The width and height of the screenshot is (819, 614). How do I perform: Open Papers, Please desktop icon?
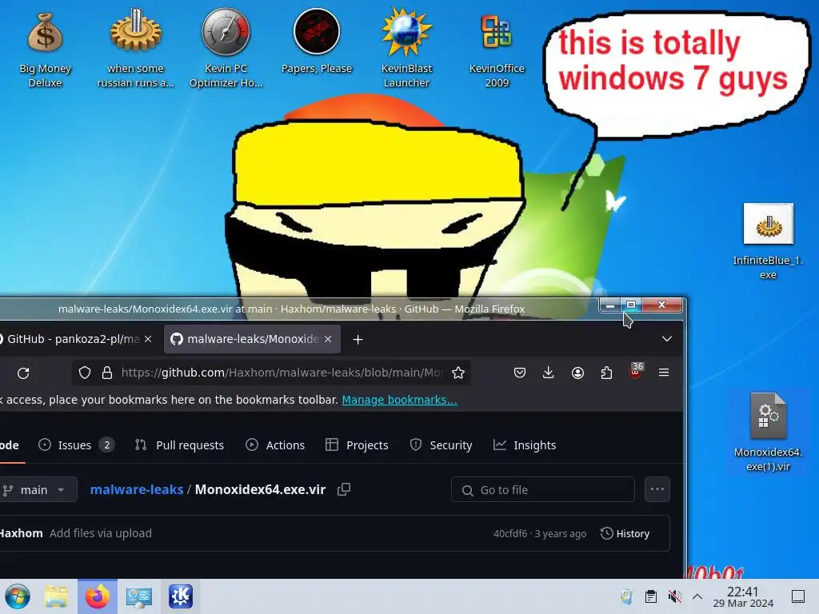point(317,42)
